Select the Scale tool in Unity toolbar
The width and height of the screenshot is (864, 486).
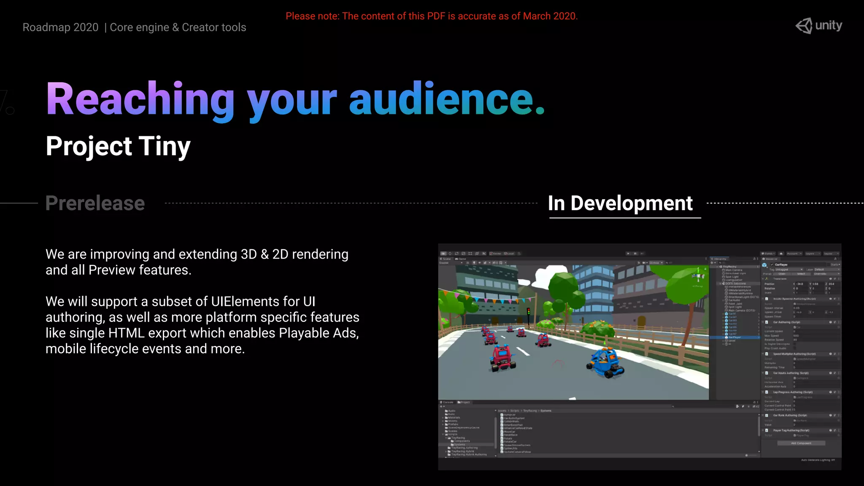tap(464, 254)
